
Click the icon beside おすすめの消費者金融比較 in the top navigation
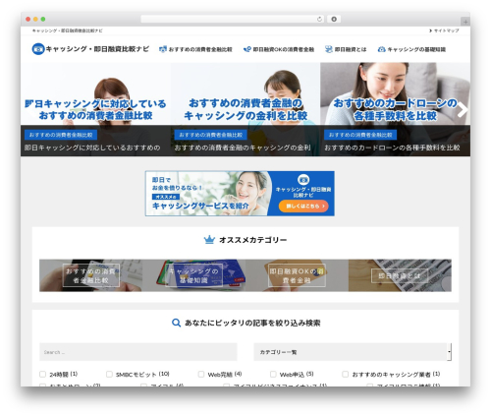pos(163,49)
